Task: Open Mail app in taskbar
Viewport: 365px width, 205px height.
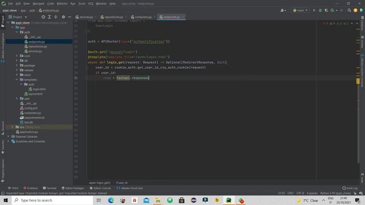Action: 147,200
